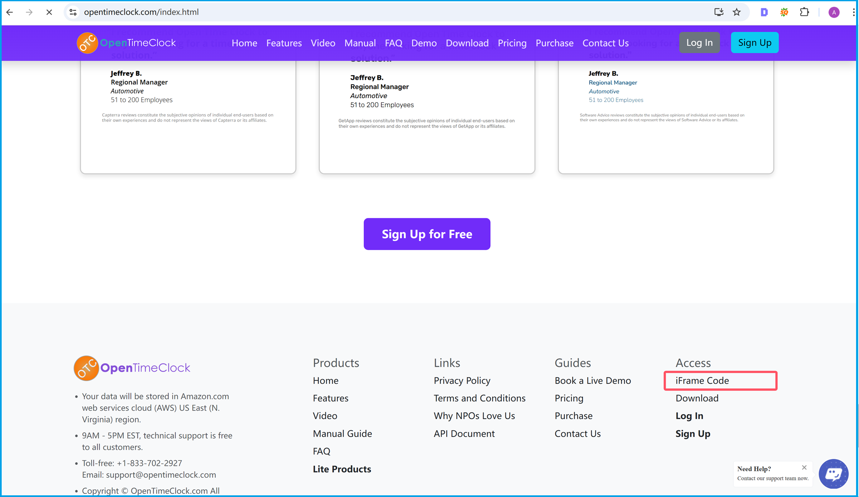The height and width of the screenshot is (497, 859).
Task: Open the API Document link
Action: point(464,433)
